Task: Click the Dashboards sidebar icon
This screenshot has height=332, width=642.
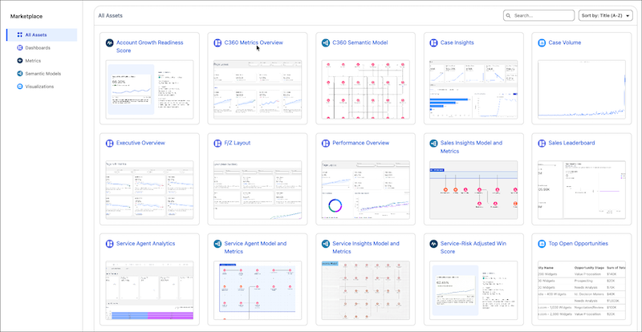Action: point(19,48)
